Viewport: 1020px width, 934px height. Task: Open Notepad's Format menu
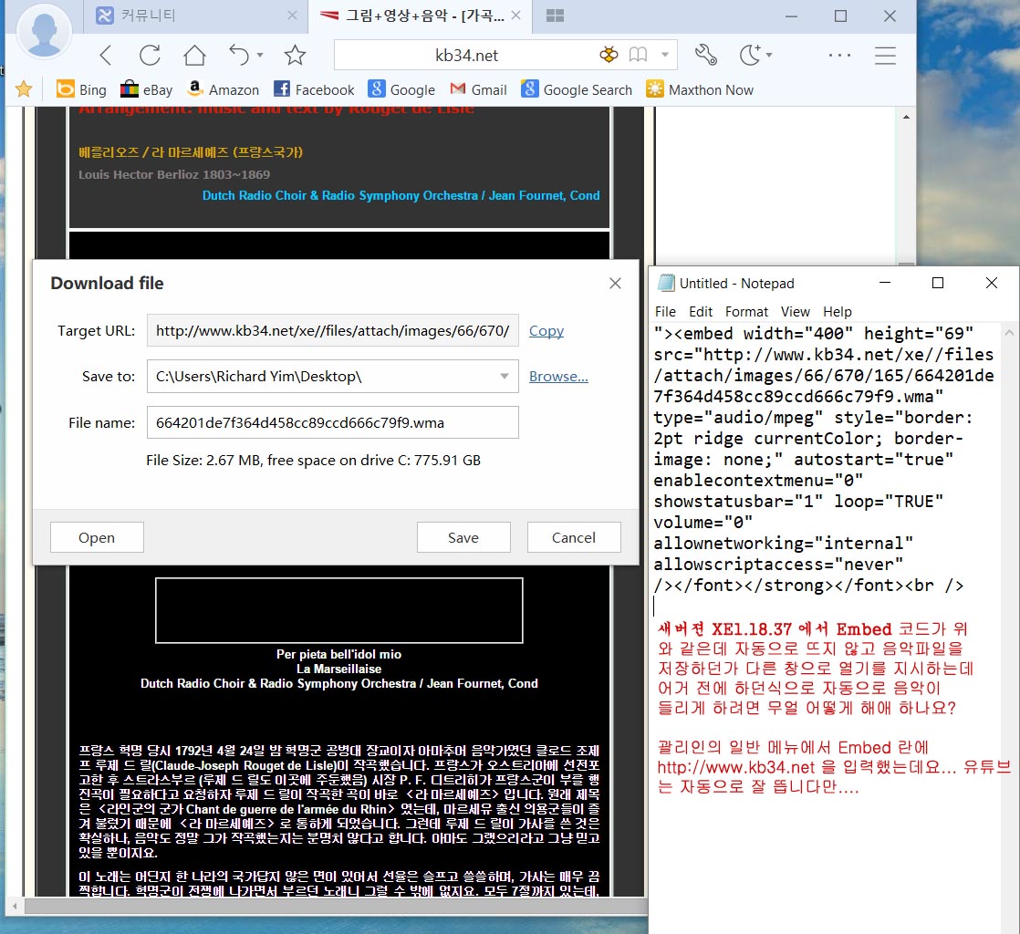pos(746,311)
